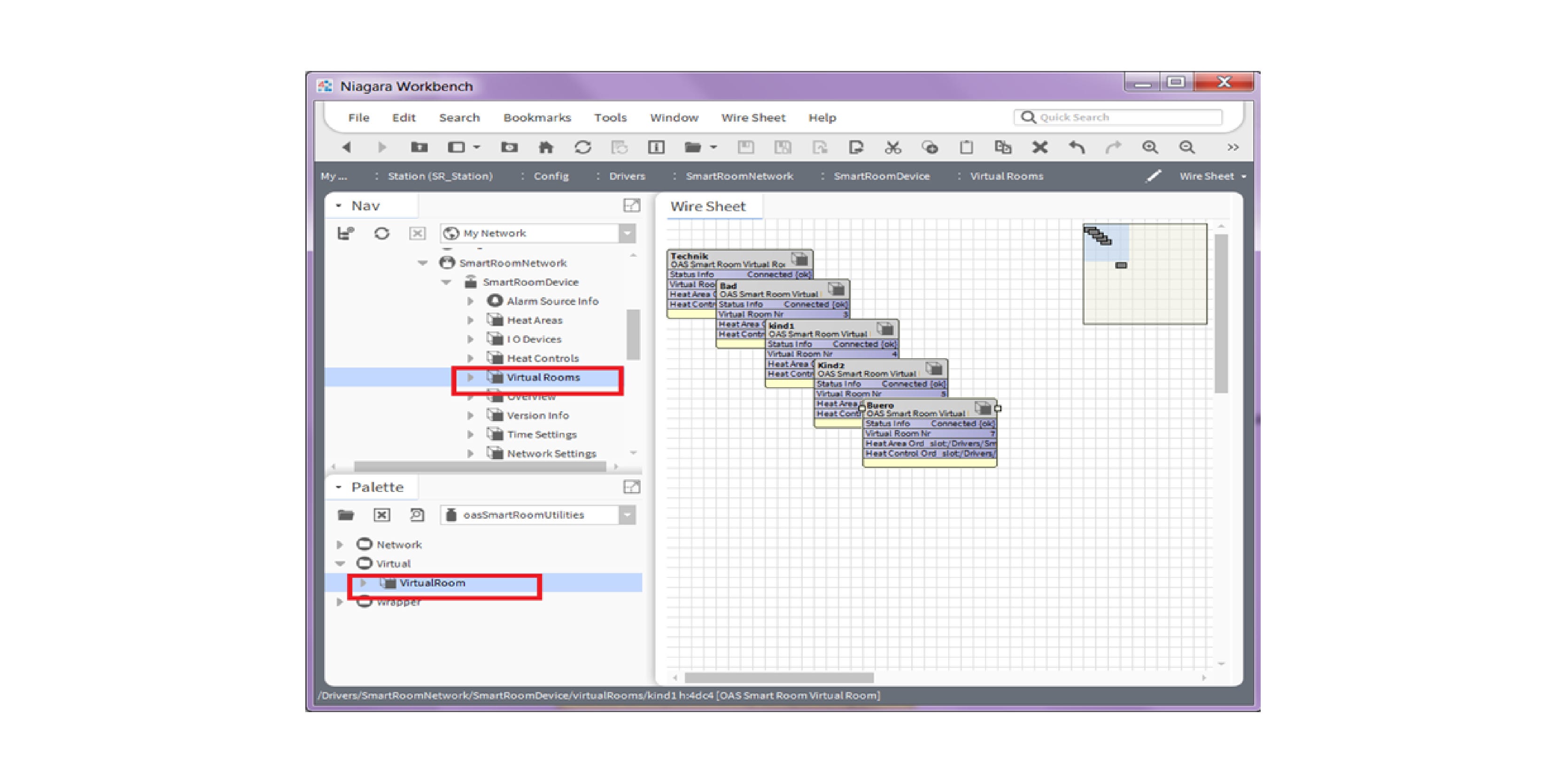Click the Export toolbar icon
The width and height of the screenshot is (1566, 783).
(x=856, y=147)
